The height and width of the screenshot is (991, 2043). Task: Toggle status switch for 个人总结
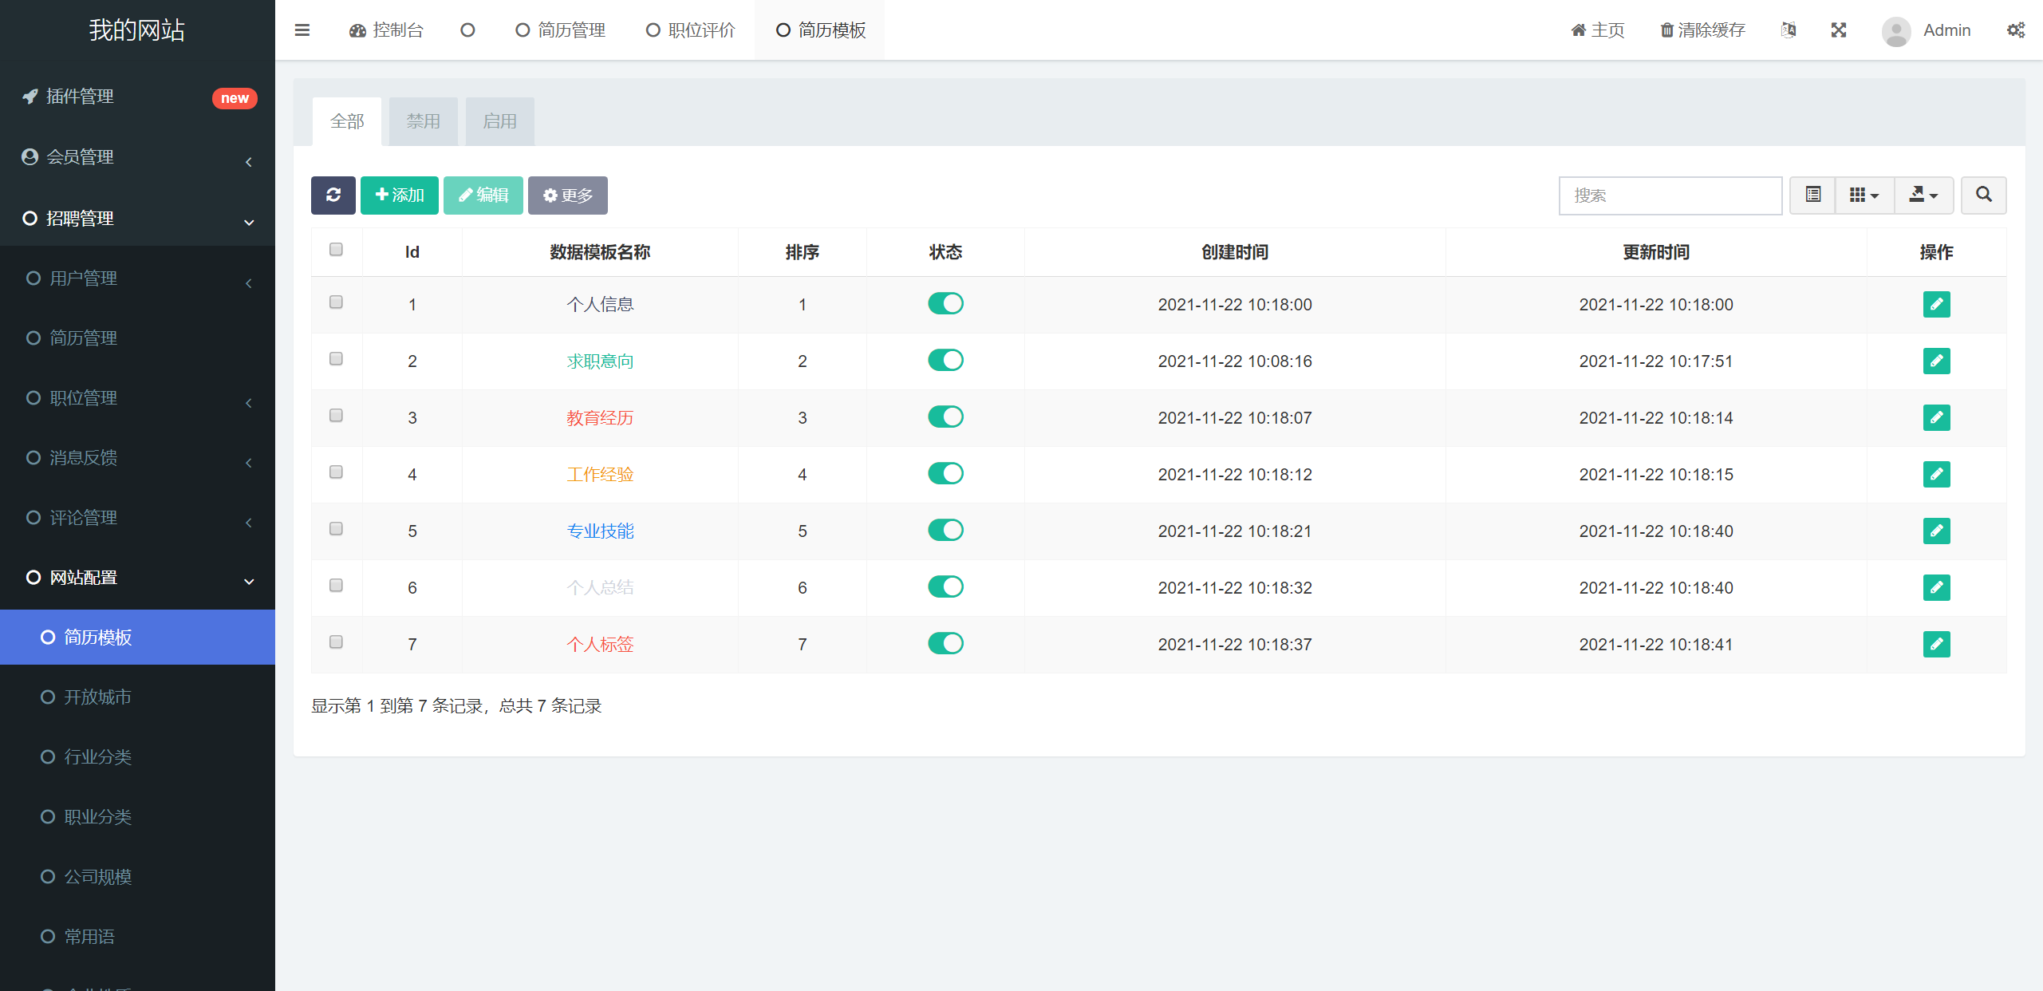tap(945, 586)
